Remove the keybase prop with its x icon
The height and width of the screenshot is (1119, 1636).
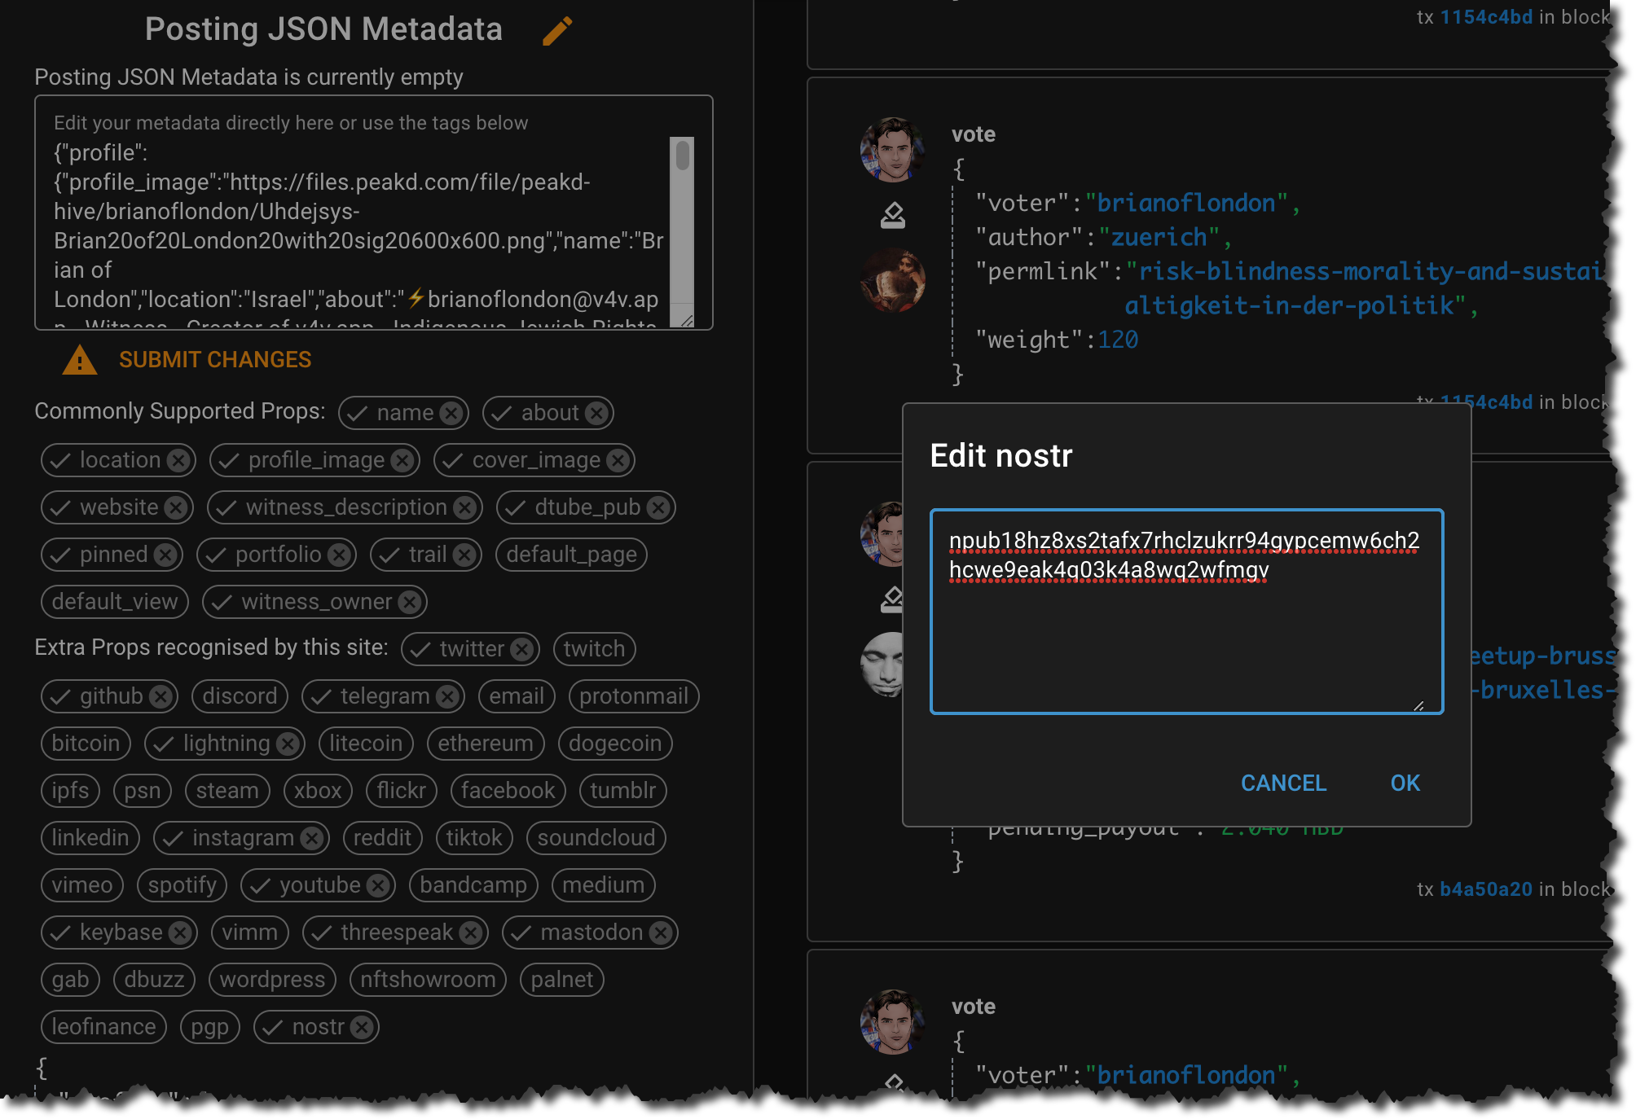click(180, 932)
